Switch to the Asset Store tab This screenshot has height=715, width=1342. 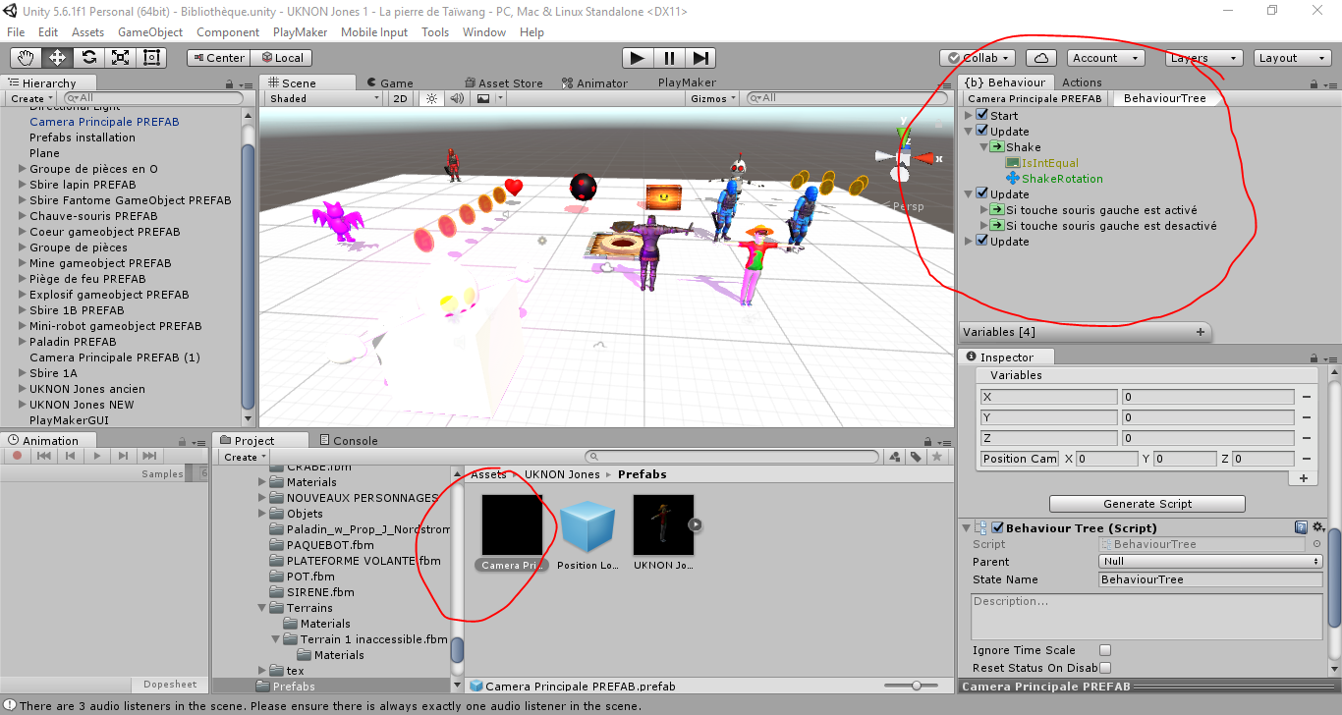point(502,83)
